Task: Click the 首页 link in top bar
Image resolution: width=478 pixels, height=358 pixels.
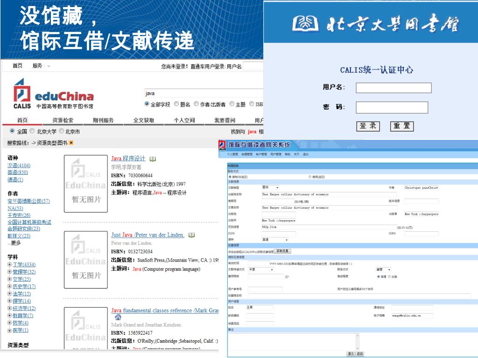Action: click(17, 66)
